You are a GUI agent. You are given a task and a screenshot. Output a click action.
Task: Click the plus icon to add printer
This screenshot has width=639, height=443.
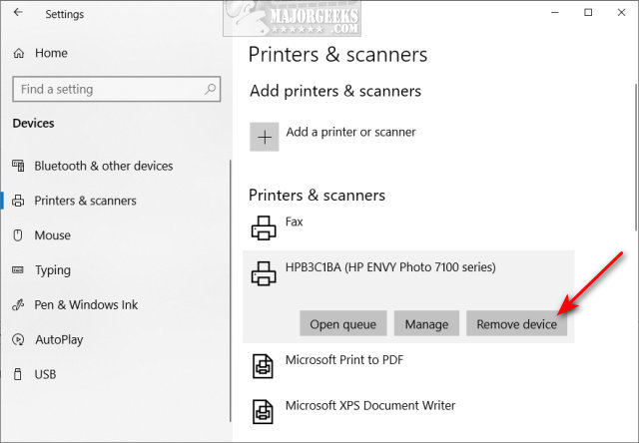pos(265,137)
